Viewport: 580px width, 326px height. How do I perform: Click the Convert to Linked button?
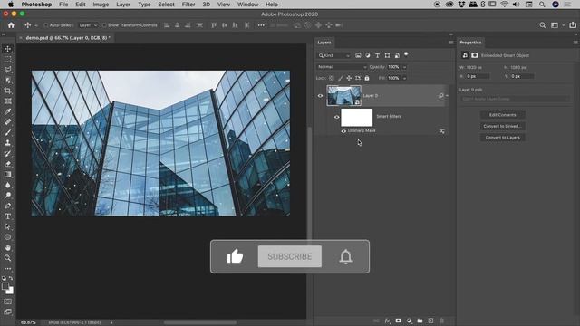click(502, 126)
